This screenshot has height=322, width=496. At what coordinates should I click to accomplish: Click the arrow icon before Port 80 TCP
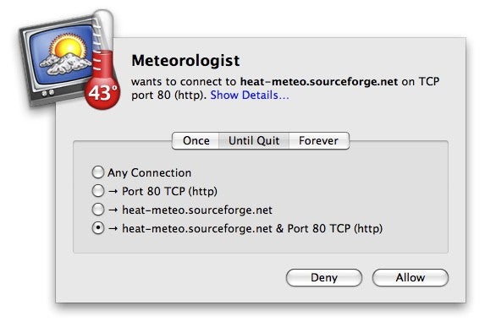113,192
